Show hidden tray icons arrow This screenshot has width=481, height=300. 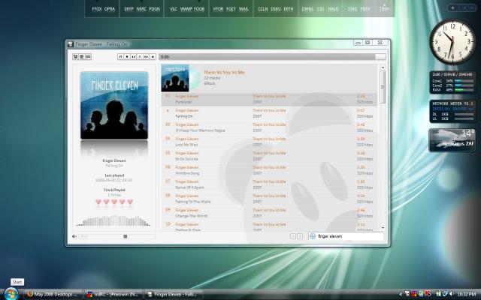click(x=401, y=295)
